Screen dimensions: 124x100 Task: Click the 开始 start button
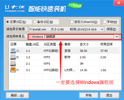[x=89, y=95]
